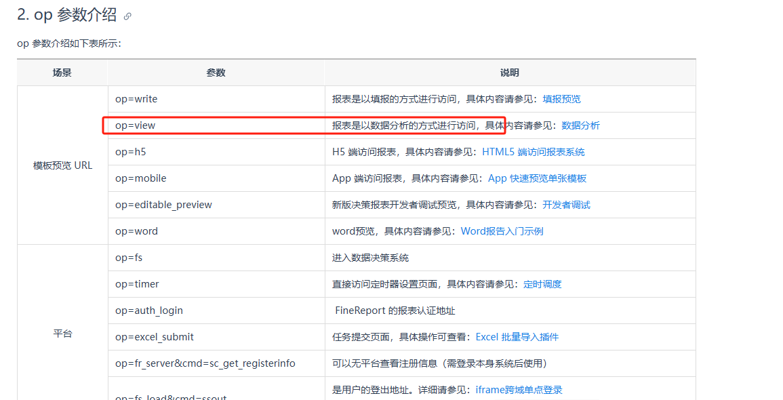Image resolution: width=783 pixels, height=400 pixels.
Task: Select the op=mobile parameter cell
Action: (216, 178)
